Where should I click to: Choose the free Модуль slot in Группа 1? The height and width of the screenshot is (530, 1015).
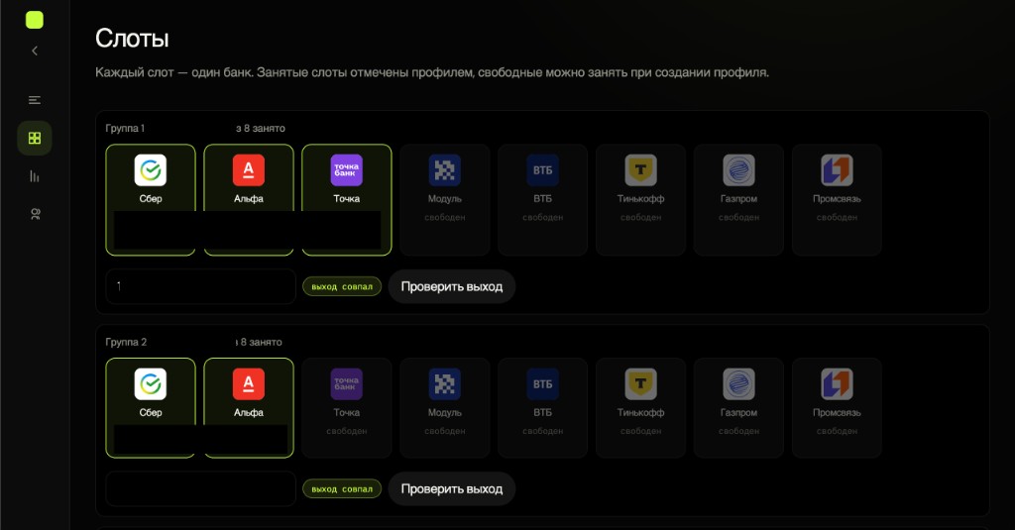pos(445,200)
